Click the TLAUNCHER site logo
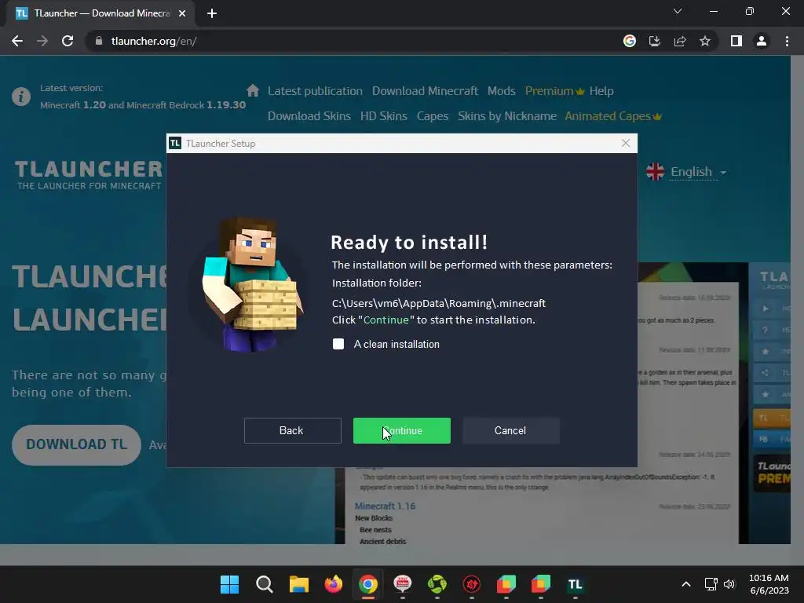The height and width of the screenshot is (603, 804). click(89, 175)
